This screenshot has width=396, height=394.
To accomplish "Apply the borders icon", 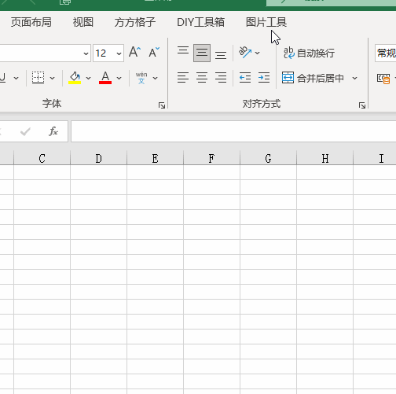I will (38, 78).
